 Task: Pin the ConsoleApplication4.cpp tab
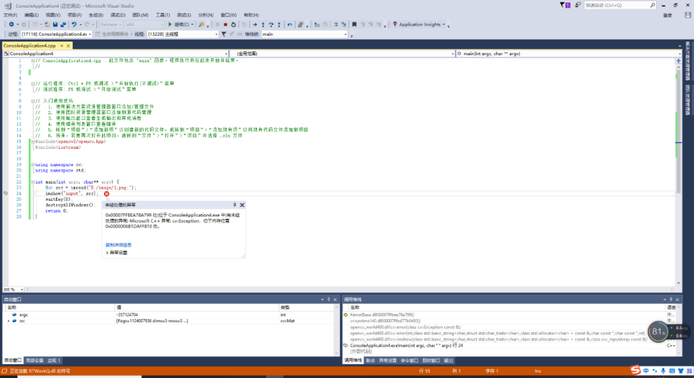[62, 46]
